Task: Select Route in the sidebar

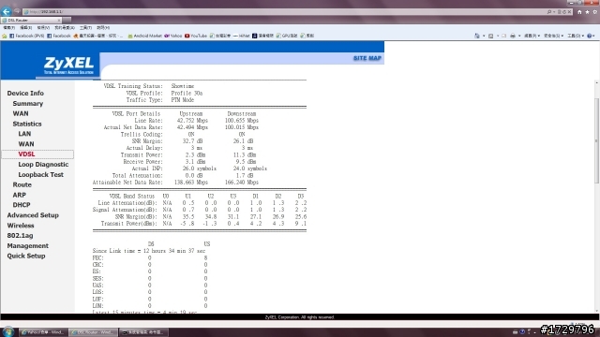Action: click(x=22, y=184)
